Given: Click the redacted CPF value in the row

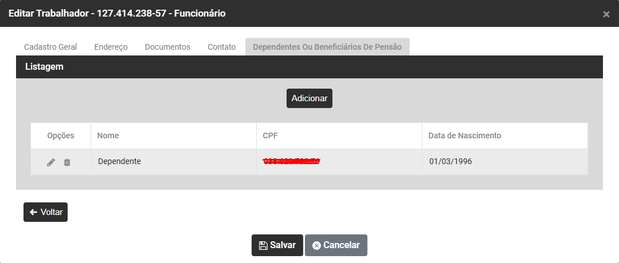Looking at the screenshot, I should [x=291, y=162].
